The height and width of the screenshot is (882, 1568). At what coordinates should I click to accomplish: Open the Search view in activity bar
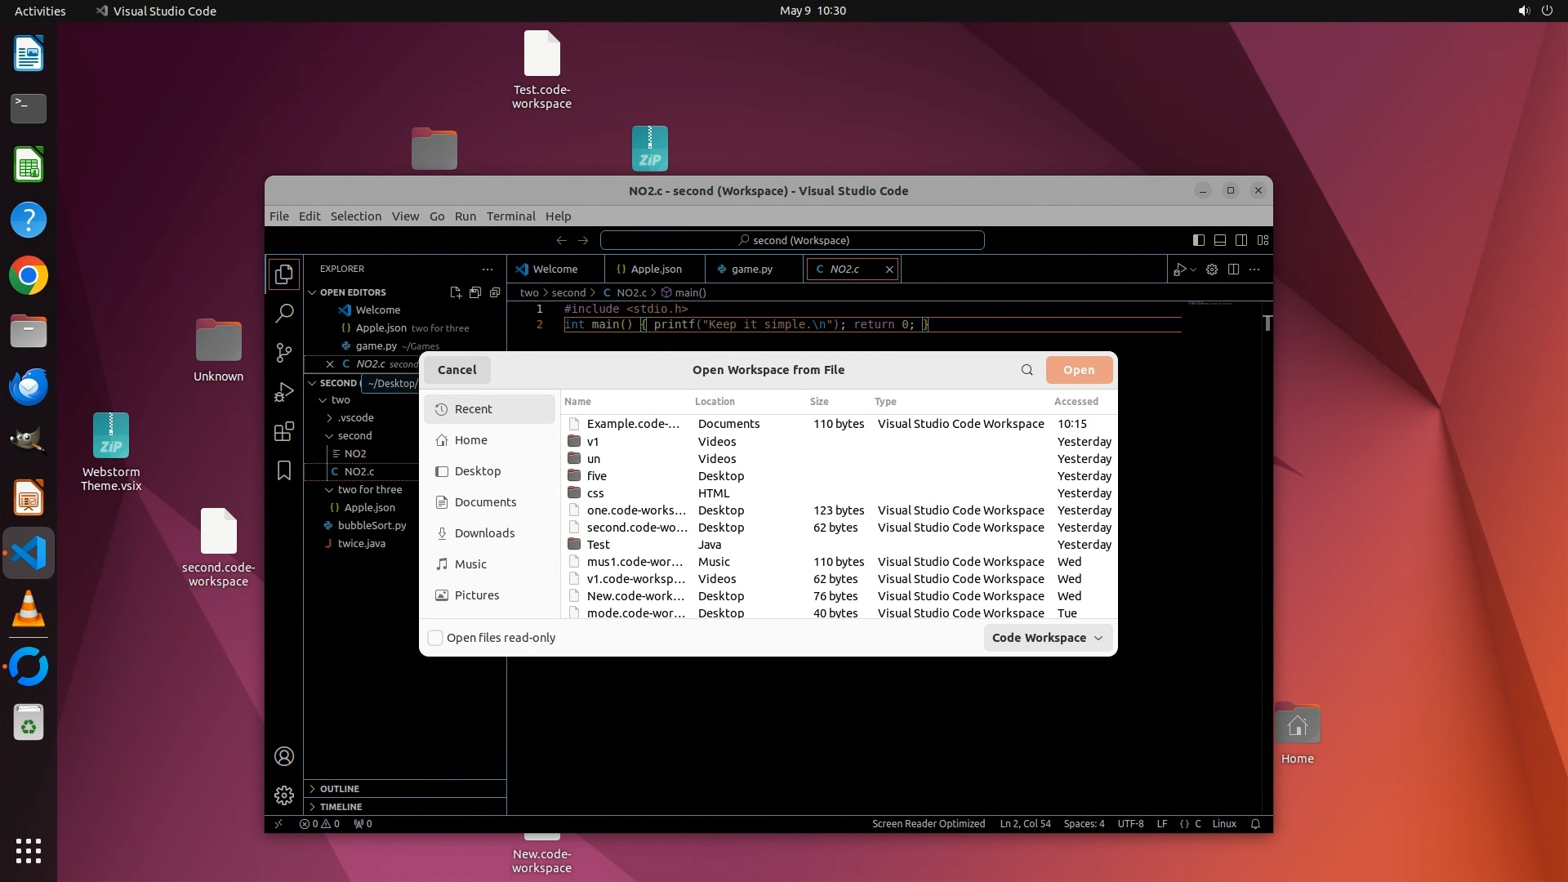(284, 313)
